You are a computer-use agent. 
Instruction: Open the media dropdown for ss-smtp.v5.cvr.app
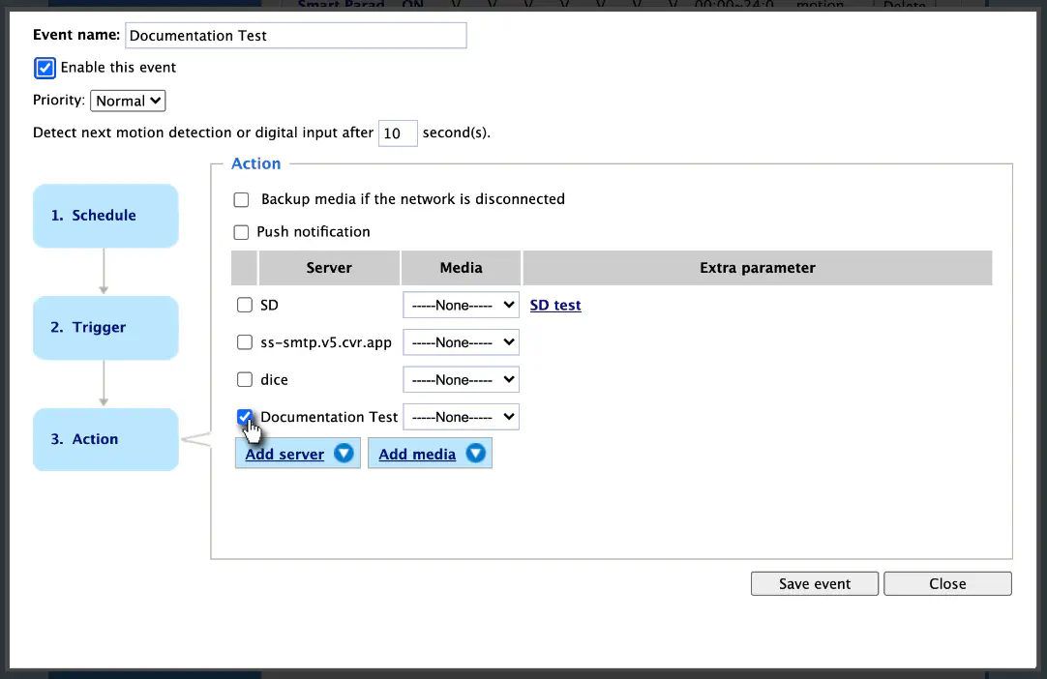tap(461, 342)
